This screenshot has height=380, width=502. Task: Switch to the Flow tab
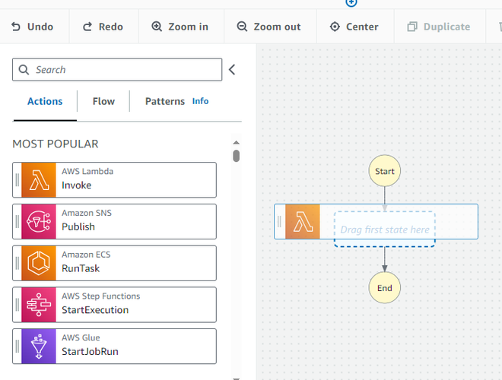[103, 101]
